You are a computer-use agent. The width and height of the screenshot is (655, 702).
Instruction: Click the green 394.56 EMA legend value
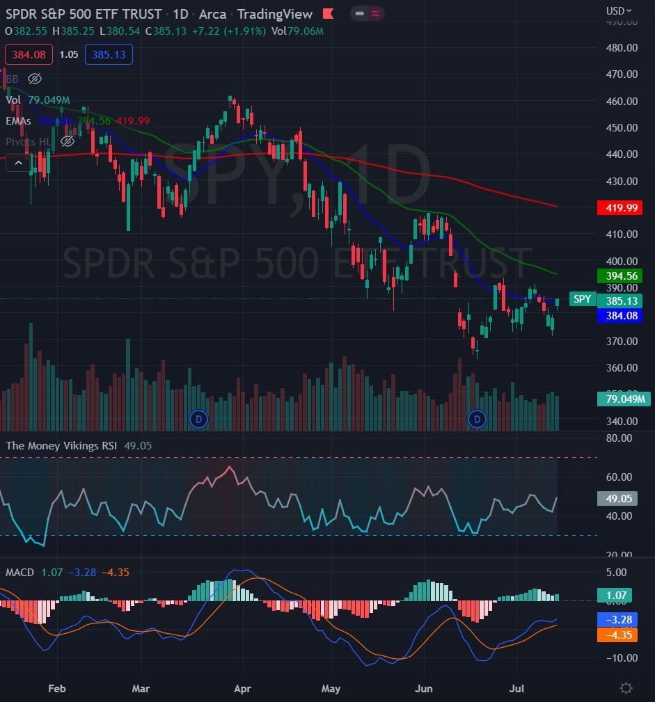tap(94, 121)
